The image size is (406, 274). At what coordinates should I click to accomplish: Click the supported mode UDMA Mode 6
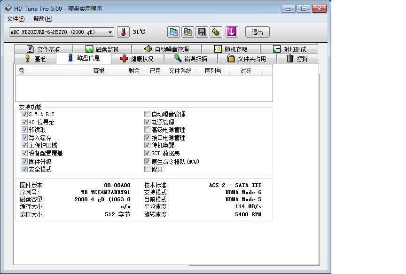(243, 192)
